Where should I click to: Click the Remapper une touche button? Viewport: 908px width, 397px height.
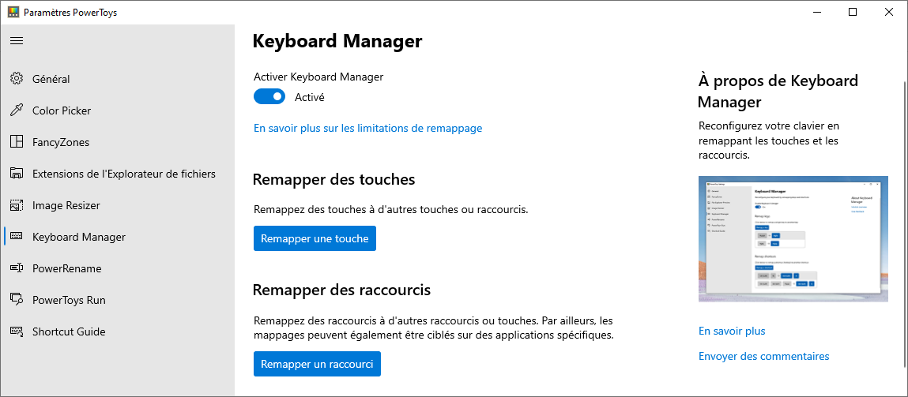[x=315, y=238]
